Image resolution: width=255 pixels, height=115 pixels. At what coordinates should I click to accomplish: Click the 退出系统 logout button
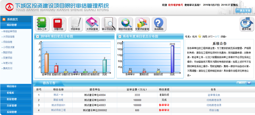243,11
